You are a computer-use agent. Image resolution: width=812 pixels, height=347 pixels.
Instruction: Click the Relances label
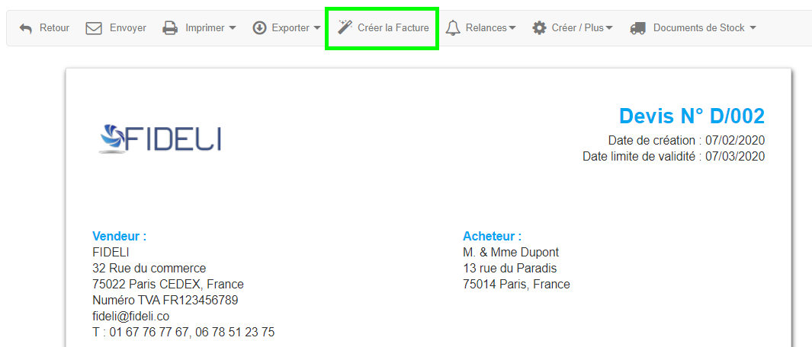(x=486, y=28)
